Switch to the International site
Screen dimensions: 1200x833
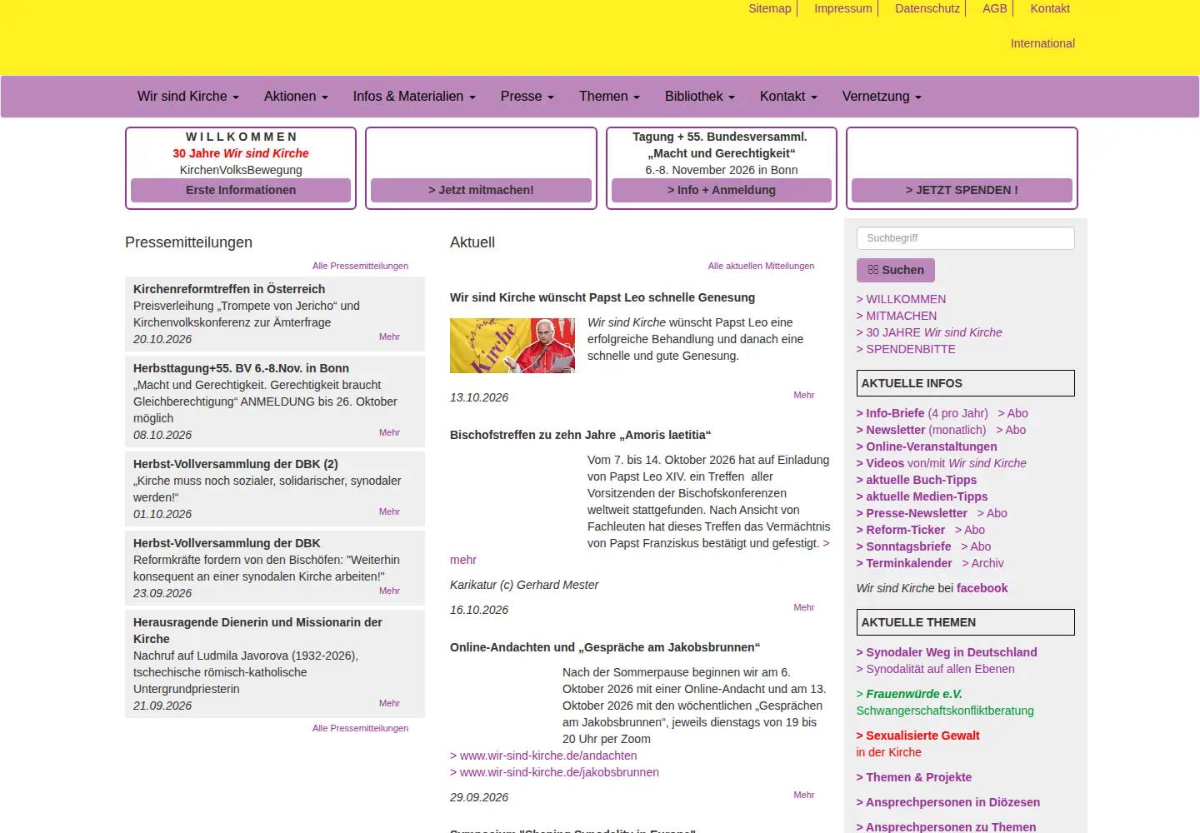1042,43
